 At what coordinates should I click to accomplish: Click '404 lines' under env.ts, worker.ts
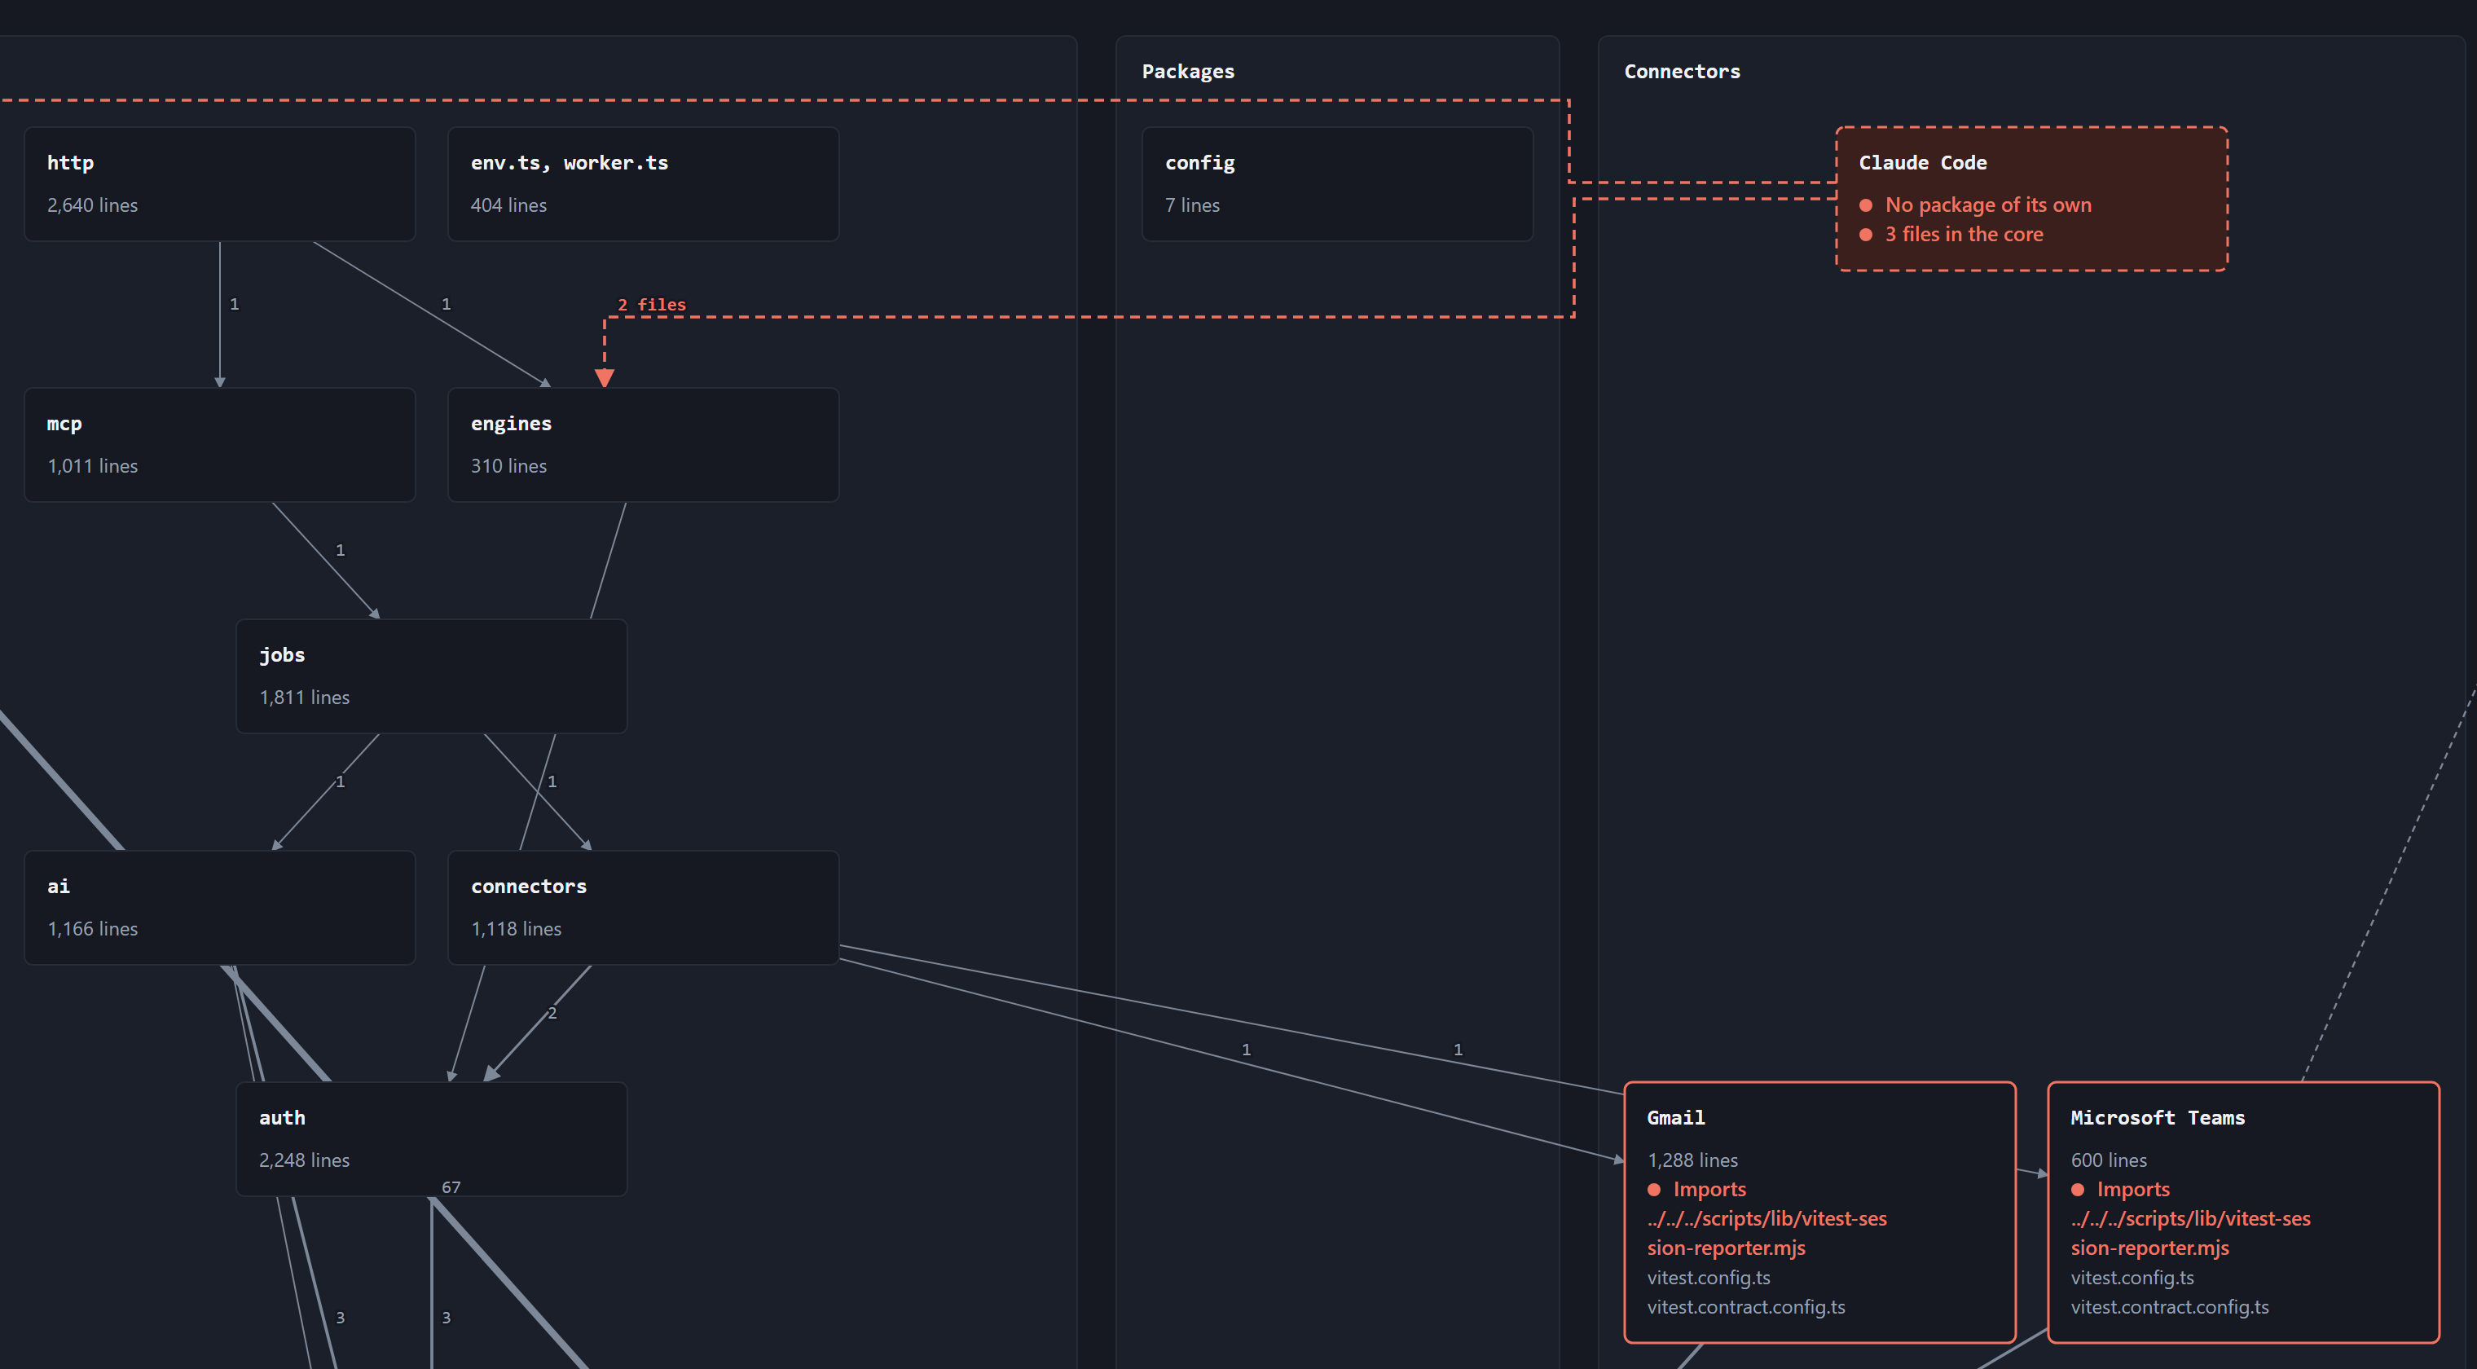pyautogui.click(x=508, y=205)
